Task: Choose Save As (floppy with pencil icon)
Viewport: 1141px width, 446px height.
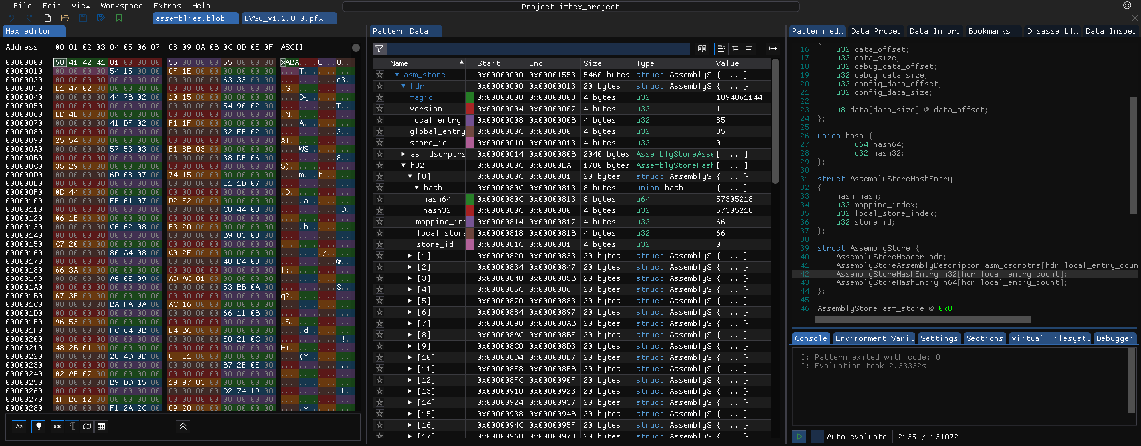Action: (x=101, y=18)
